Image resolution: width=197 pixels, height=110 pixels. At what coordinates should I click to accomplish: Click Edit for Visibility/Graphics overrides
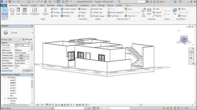[x=22, y=56]
